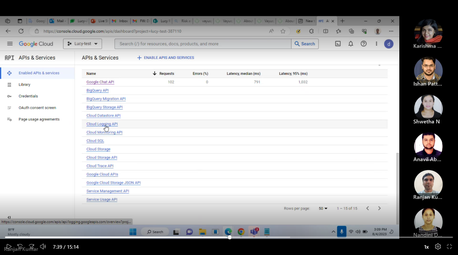Open a new browser tab with plus

point(342,21)
